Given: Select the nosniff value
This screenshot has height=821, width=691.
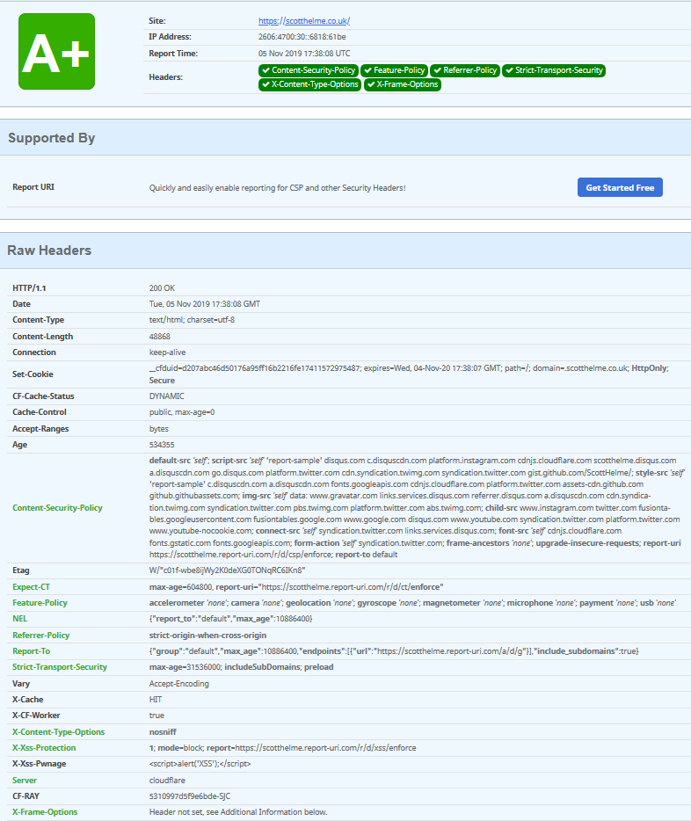Looking at the screenshot, I should click(163, 732).
